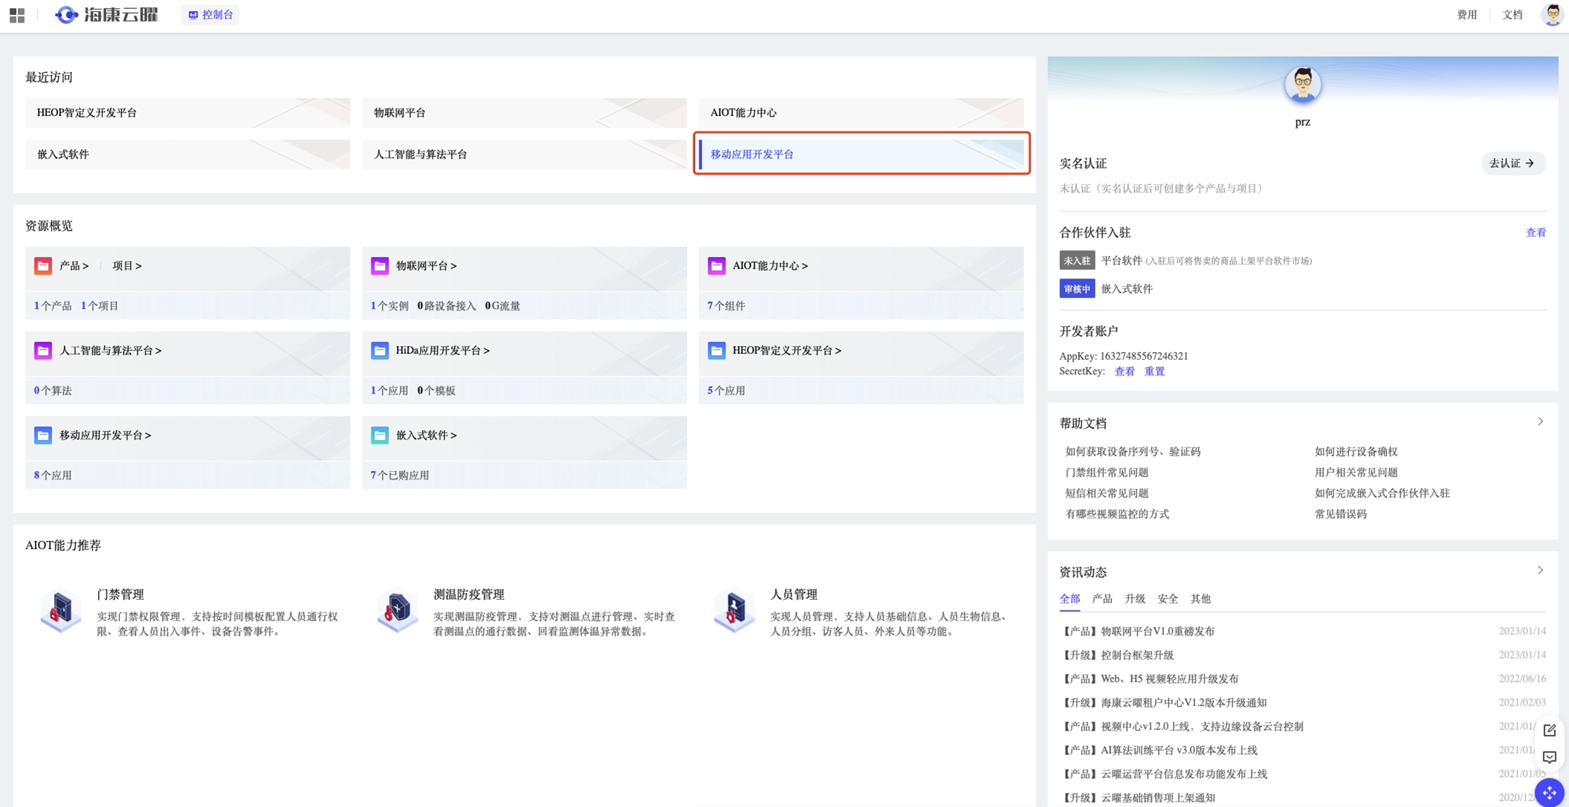The height and width of the screenshot is (807, 1569).
Task: Click the 门禁管理 illustration icon
Action: coord(60,610)
